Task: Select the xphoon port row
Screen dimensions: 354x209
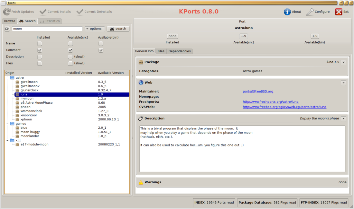Action: pos(72,119)
